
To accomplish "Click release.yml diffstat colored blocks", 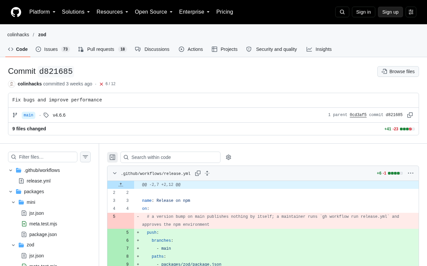I will pos(395,173).
